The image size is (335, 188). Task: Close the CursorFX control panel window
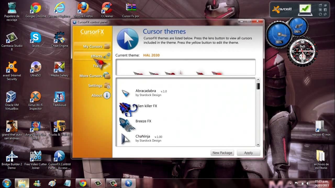click(258, 21)
